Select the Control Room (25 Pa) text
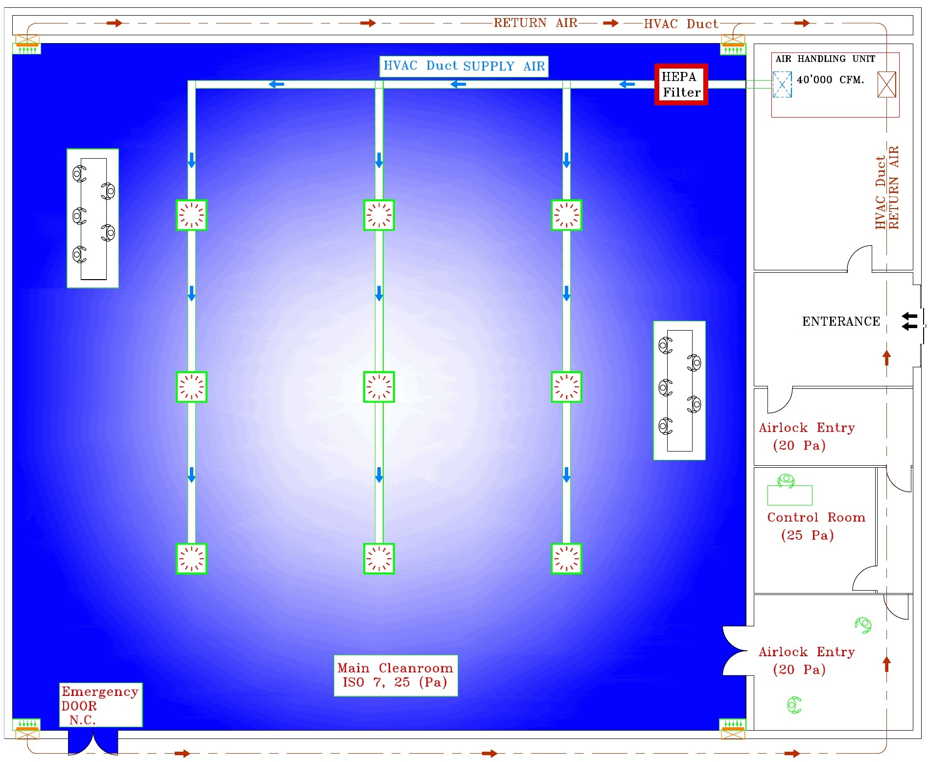 click(816, 526)
